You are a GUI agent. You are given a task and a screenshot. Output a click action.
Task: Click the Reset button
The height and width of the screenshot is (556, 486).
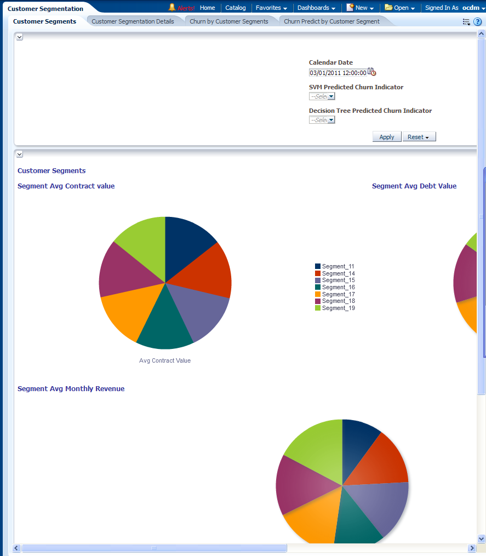coord(419,137)
